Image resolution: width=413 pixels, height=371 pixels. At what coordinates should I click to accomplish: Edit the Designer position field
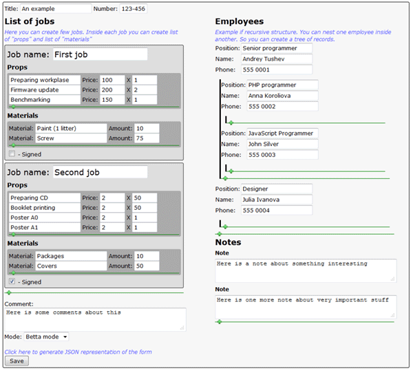pyautogui.click(x=277, y=189)
